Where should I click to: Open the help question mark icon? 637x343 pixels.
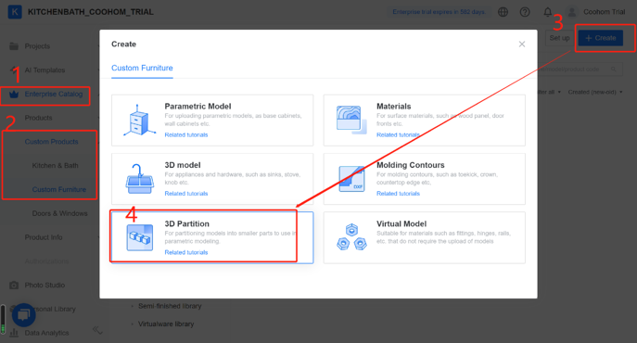(x=525, y=12)
